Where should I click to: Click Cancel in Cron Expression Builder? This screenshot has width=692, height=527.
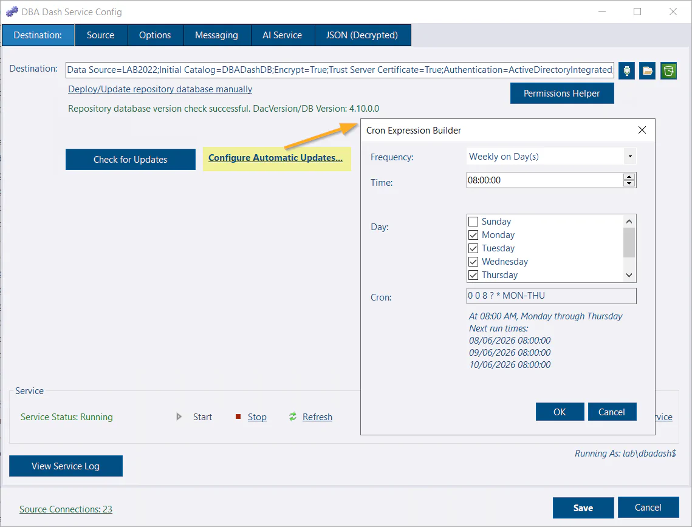click(x=612, y=412)
